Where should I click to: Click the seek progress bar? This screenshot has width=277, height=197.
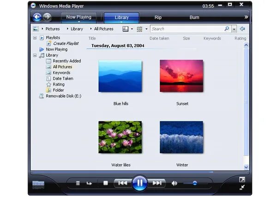[140, 172]
